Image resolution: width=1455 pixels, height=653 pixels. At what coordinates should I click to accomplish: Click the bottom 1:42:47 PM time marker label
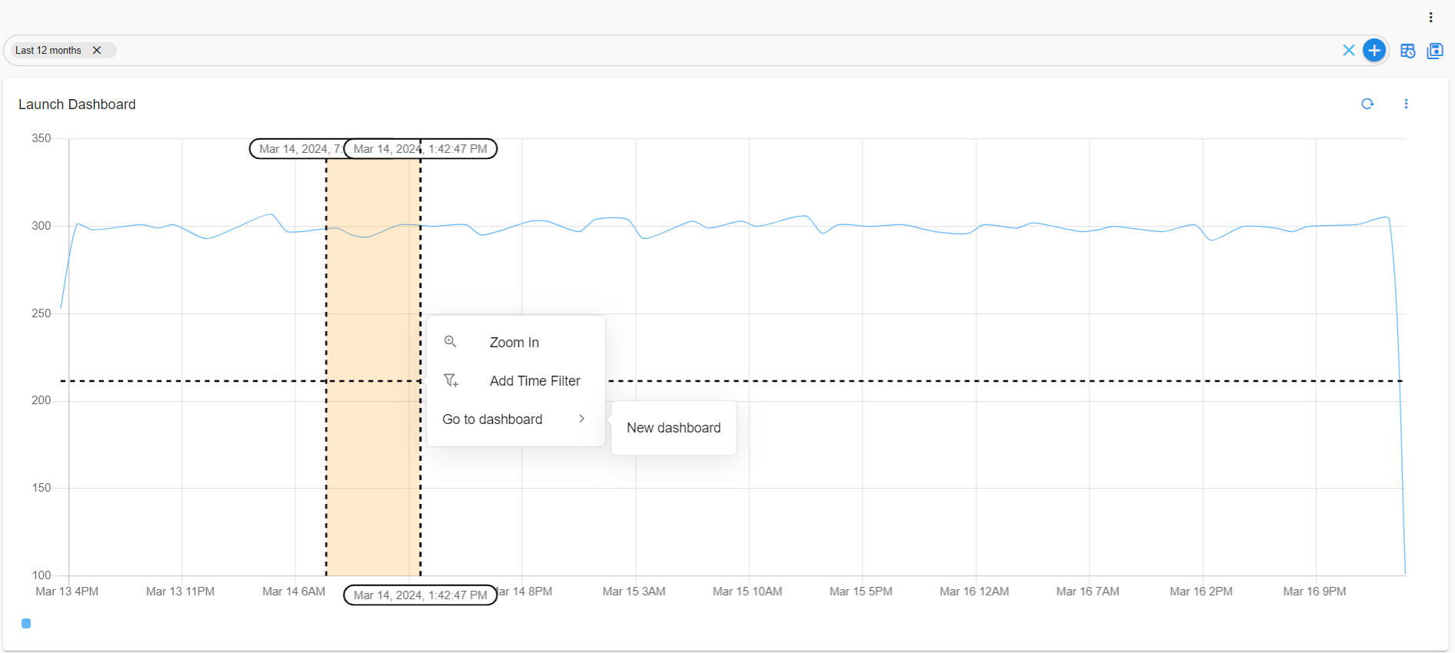(420, 595)
